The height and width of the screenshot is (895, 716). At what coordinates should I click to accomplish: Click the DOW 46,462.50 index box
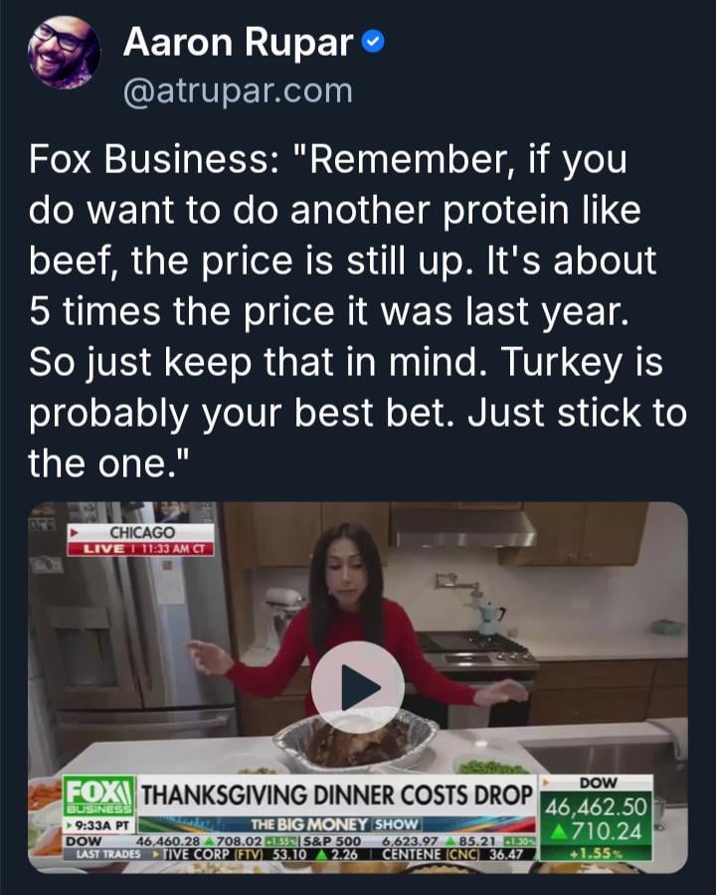click(x=597, y=817)
